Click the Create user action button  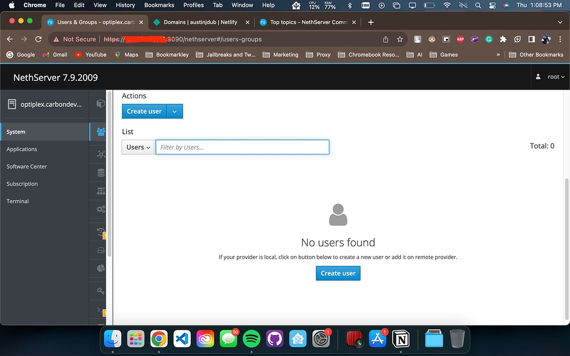[x=144, y=111]
